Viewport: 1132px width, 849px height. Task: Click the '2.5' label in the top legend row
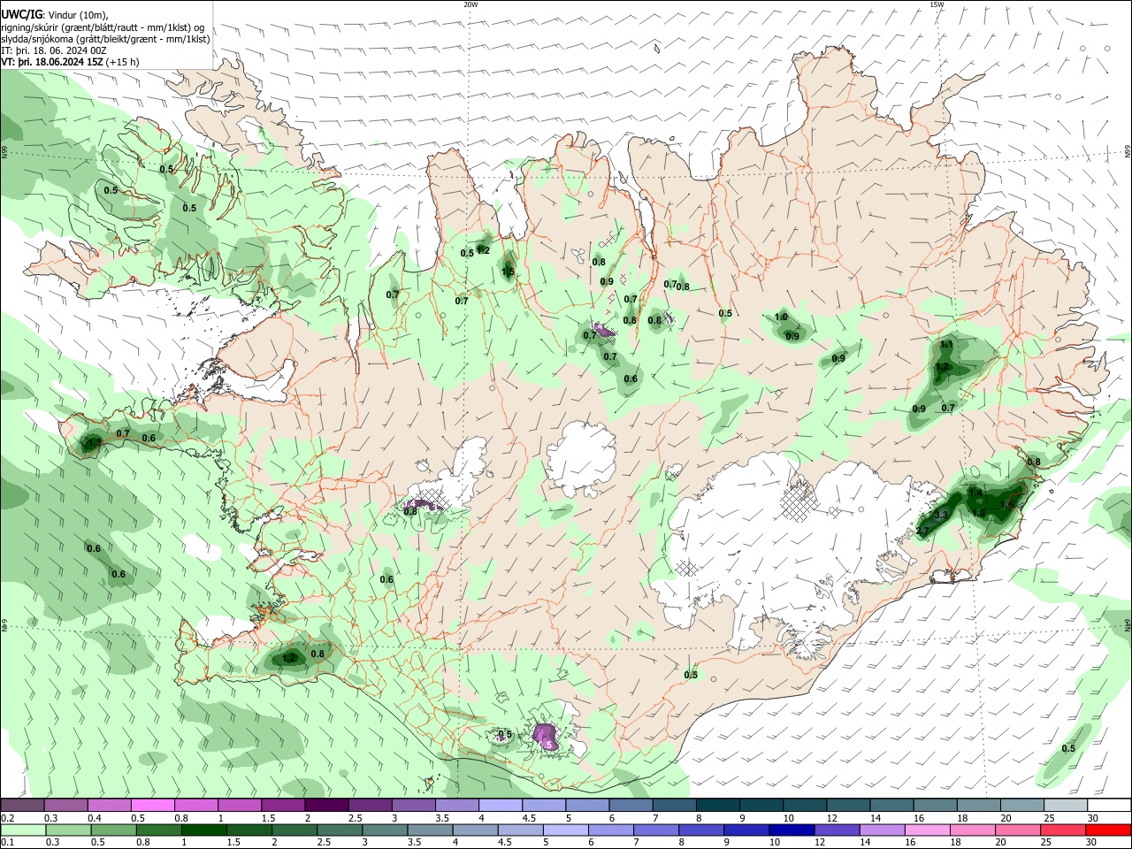355,818
